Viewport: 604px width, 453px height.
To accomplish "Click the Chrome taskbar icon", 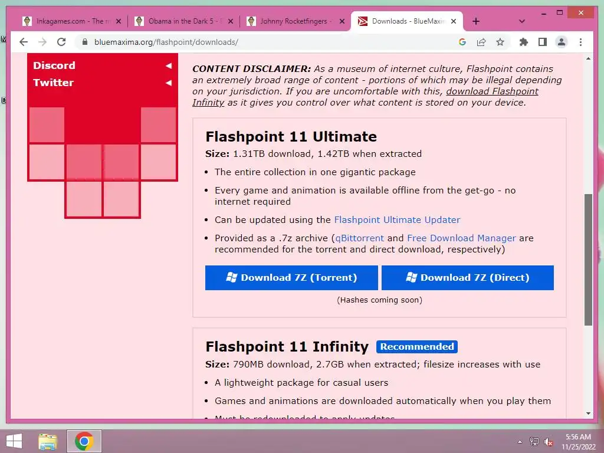I will click(x=84, y=441).
